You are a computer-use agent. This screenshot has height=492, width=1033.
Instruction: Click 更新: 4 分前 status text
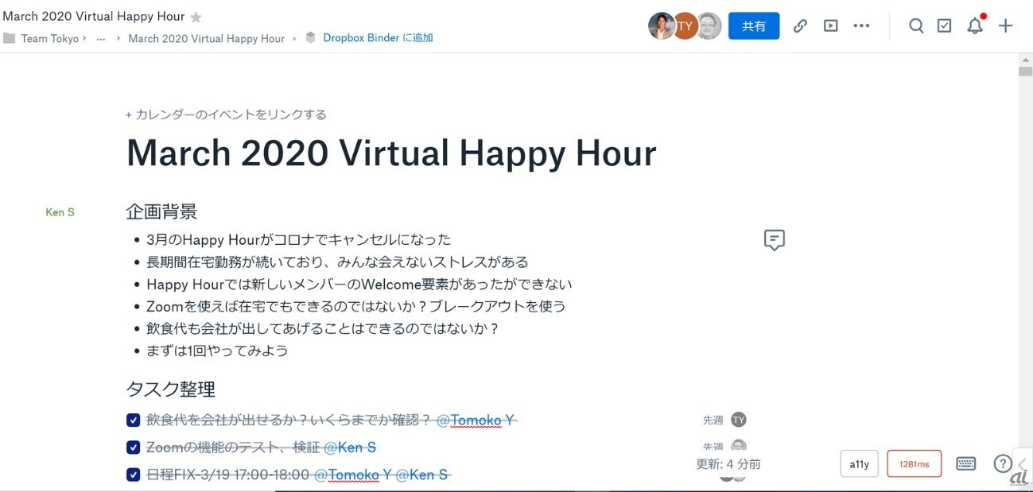tap(728, 464)
